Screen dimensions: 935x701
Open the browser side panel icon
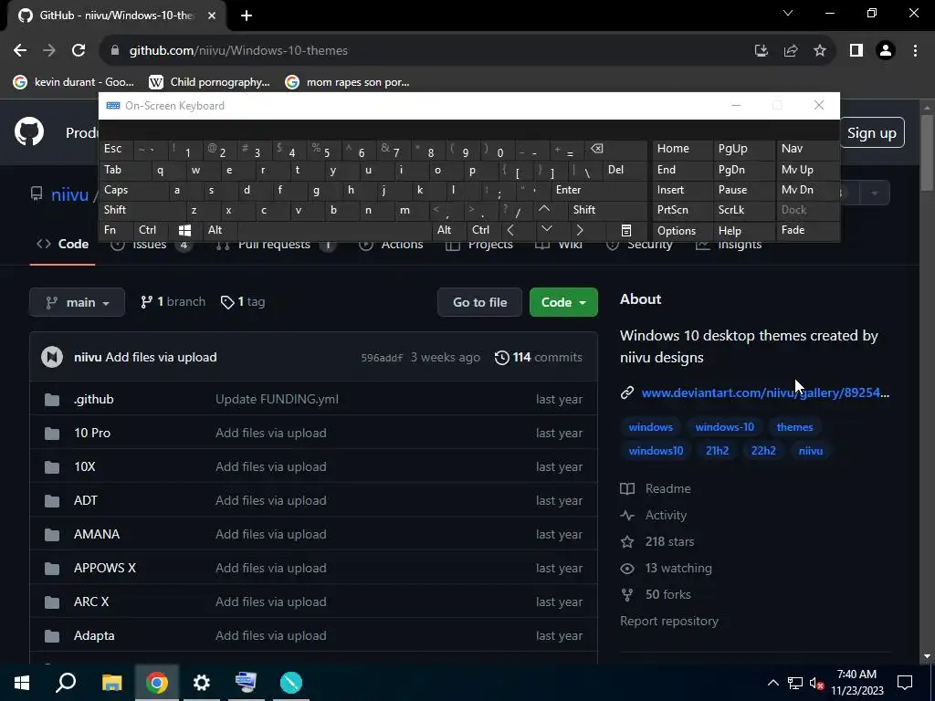(856, 51)
